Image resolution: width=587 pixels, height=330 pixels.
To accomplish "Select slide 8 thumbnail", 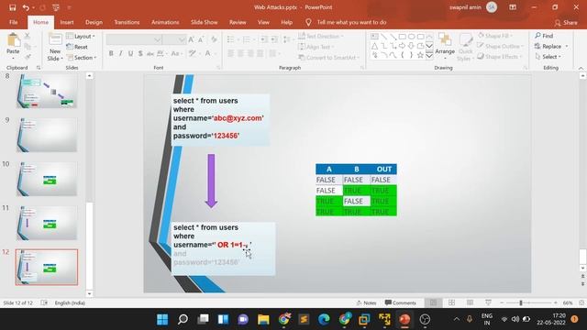I will (47, 91).
